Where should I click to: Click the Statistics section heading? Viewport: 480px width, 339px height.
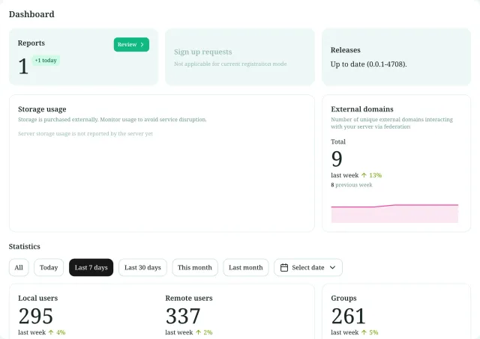25,246
